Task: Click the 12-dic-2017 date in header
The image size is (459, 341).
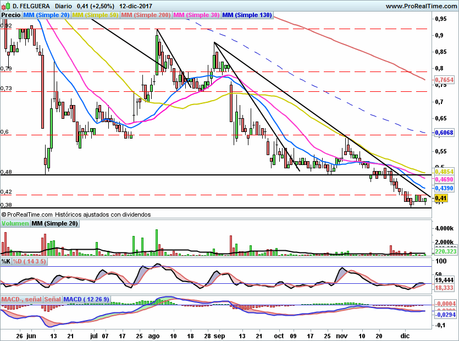Action: (136, 6)
